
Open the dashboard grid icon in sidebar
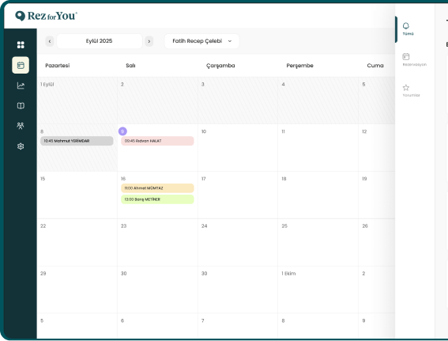(21, 45)
